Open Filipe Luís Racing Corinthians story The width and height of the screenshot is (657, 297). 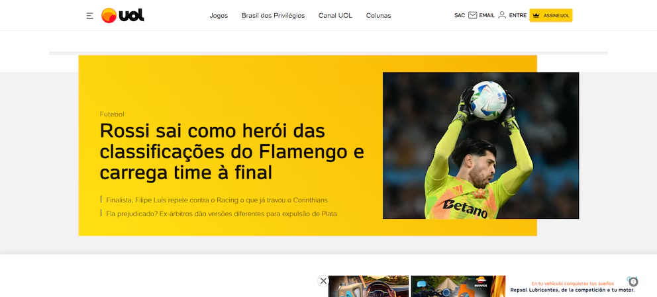[x=217, y=200]
